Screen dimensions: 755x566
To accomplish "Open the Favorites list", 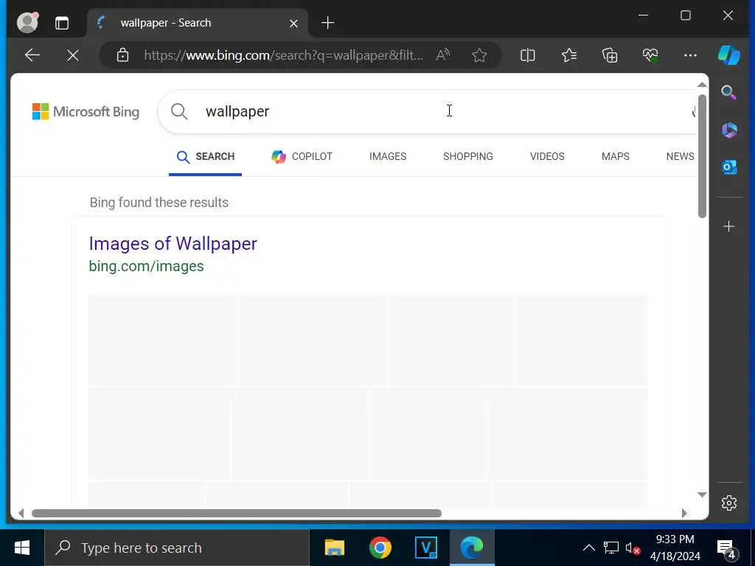I will pos(569,55).
